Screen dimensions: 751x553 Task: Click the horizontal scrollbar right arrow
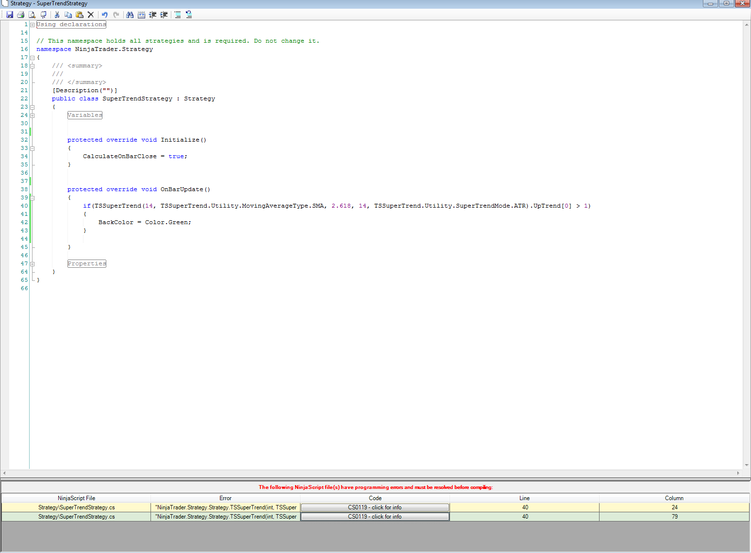pos(738,473)
